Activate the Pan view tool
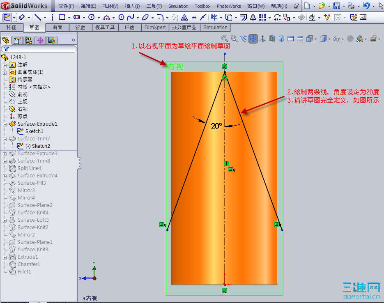384x303 pixels. pos(253,39)
